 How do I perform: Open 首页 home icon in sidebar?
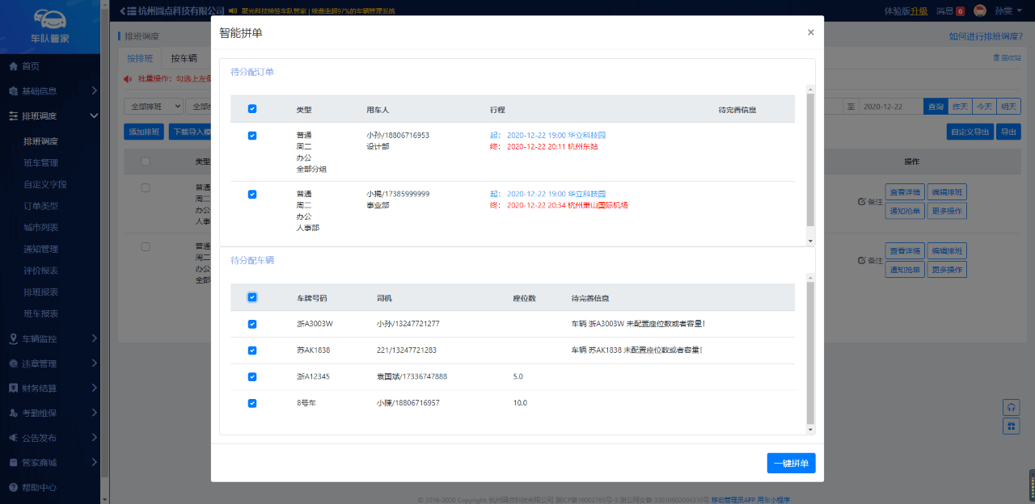(14, 66)
